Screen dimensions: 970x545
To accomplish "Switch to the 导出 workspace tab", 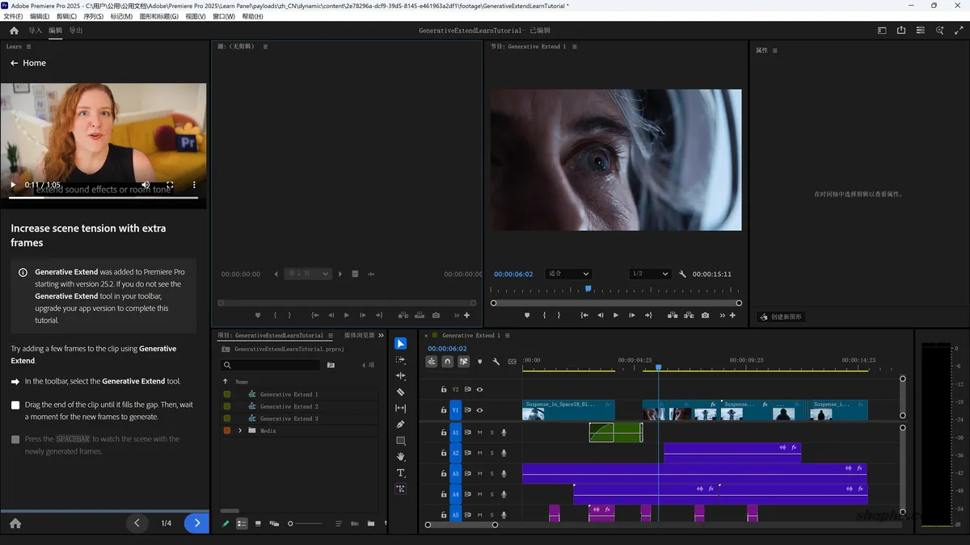I will pos(76,31).
